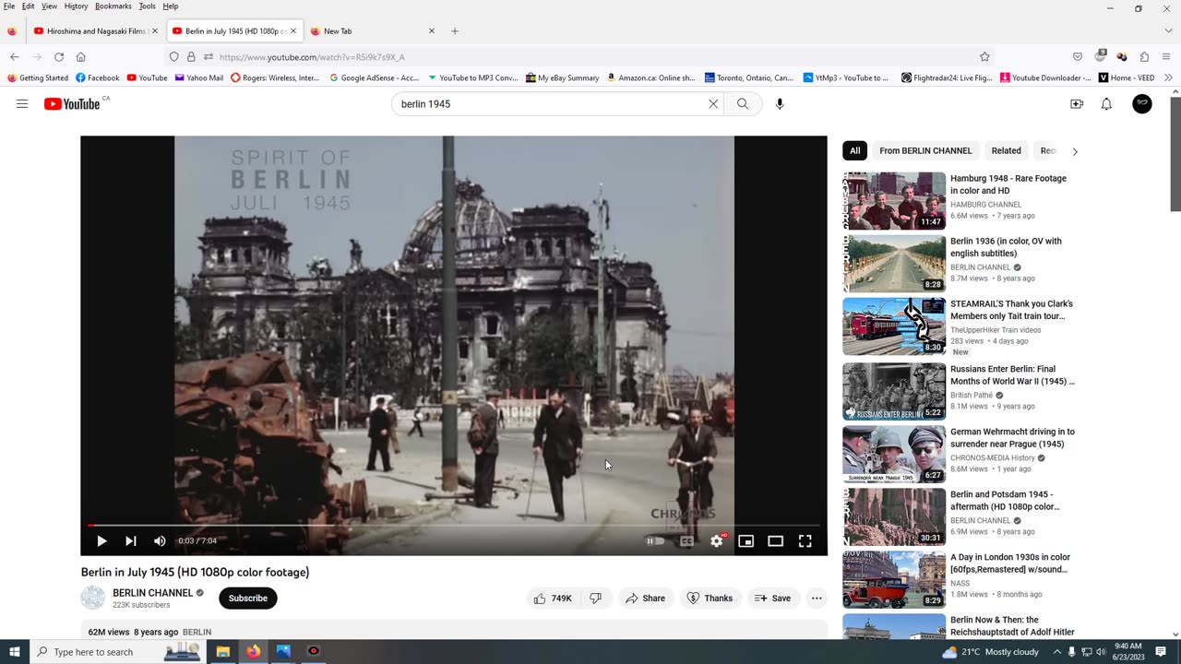Image resolution: width=1181 pixels, height=664 pixels.
Task: Open the File menu
Action: tap(9, 6)
